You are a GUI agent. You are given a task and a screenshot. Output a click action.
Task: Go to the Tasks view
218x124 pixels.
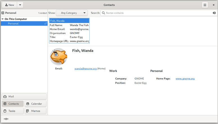(13, 111)
